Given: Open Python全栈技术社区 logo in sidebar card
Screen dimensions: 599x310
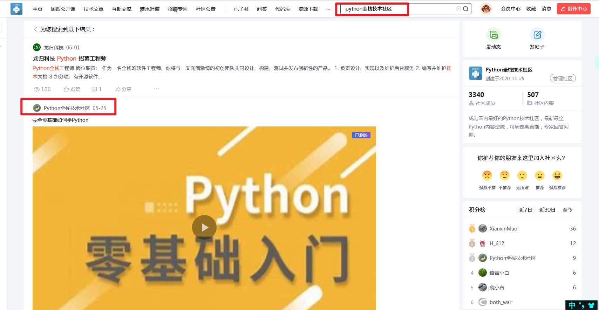Looking at the screenshot, I should (x=475, y=73).
